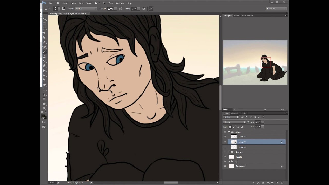
Task: Select the Hand tool
Action: [x=44, y=104]
